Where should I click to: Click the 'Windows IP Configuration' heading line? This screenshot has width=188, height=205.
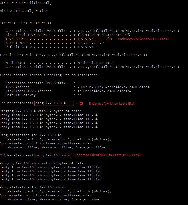(24, 11)
